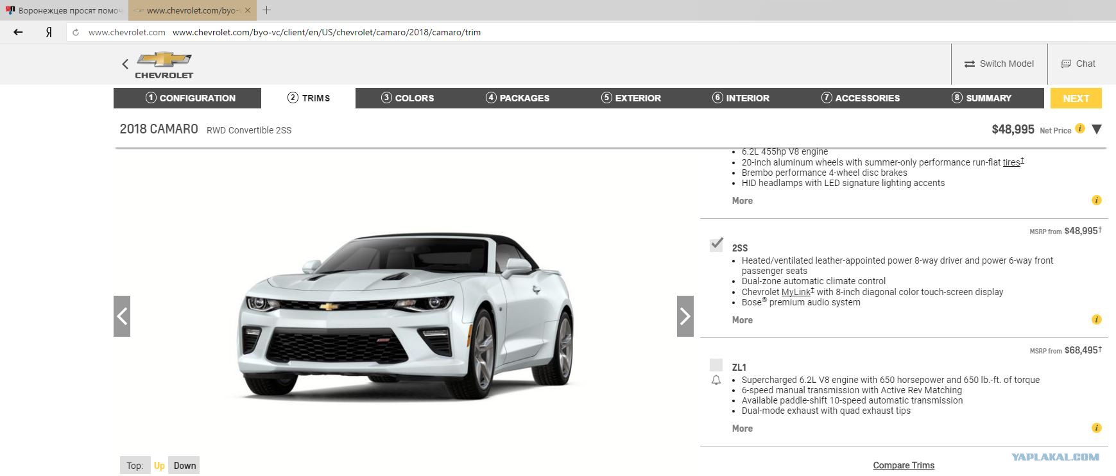Click the 'Top:' label
1116x476 pixels.
tap(135, 466)
